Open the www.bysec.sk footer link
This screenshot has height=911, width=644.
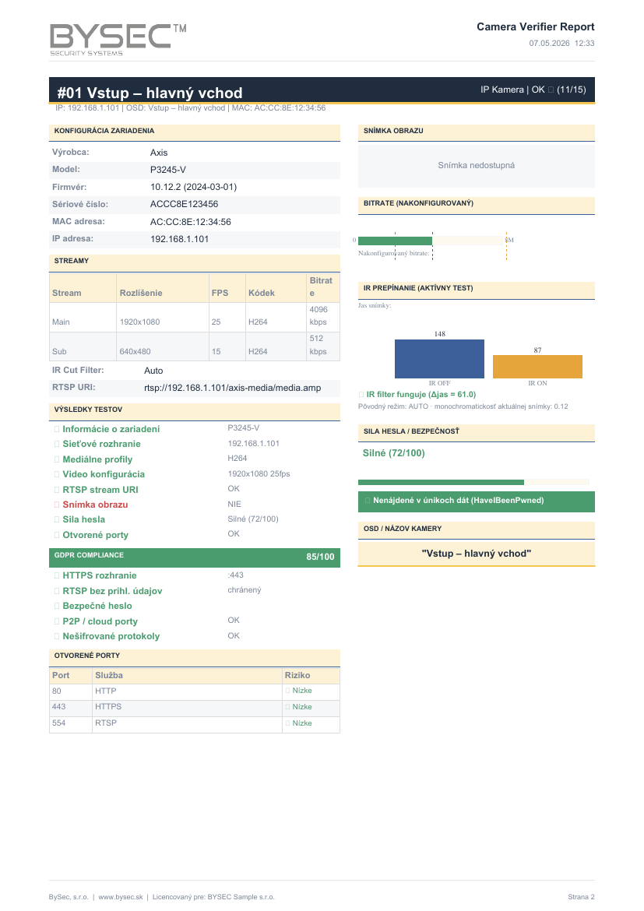(x=121, y=897)
